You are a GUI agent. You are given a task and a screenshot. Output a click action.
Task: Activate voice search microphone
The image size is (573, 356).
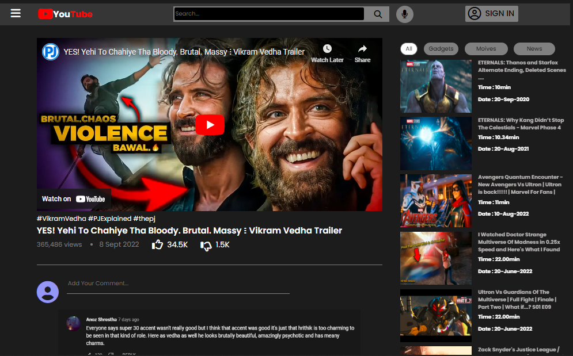coord(405,14)
